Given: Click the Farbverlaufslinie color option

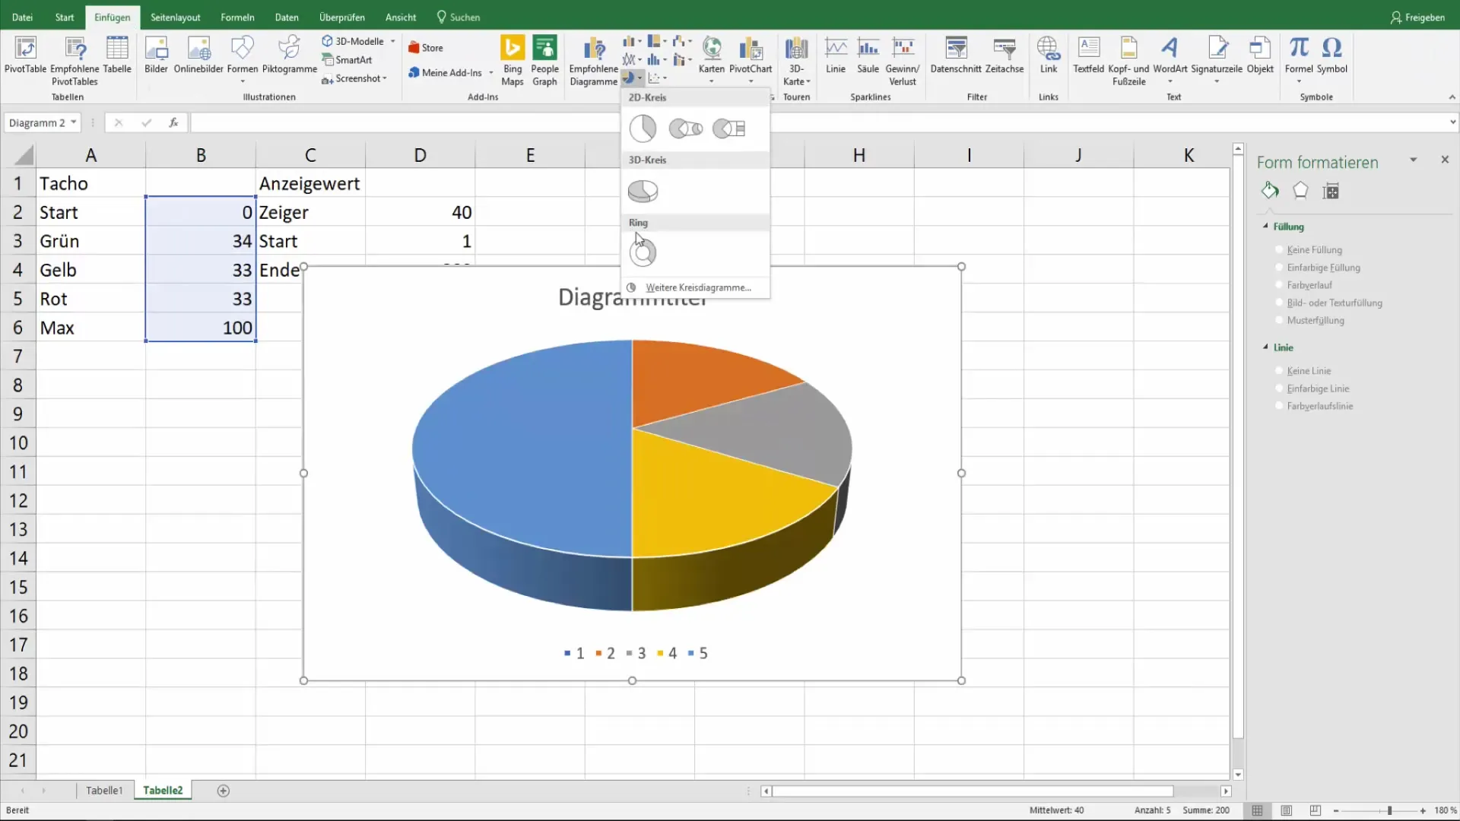Looking at the screenshot, I should (x=1280, y=406).
